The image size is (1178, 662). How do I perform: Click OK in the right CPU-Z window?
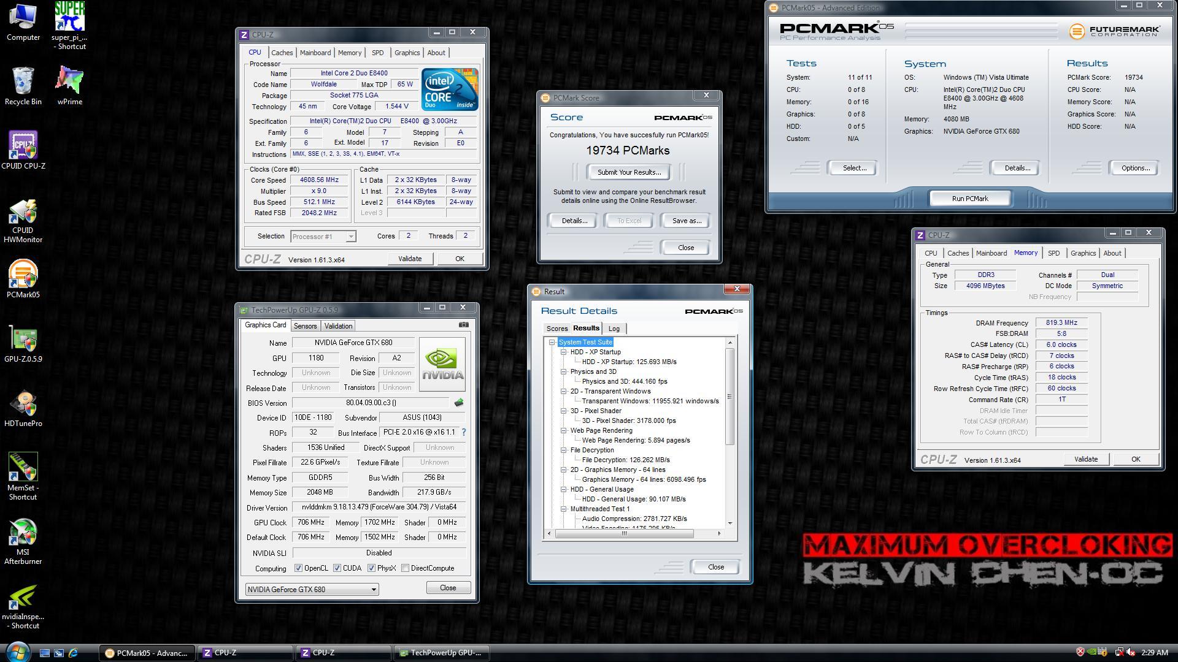click(1136, 459)
